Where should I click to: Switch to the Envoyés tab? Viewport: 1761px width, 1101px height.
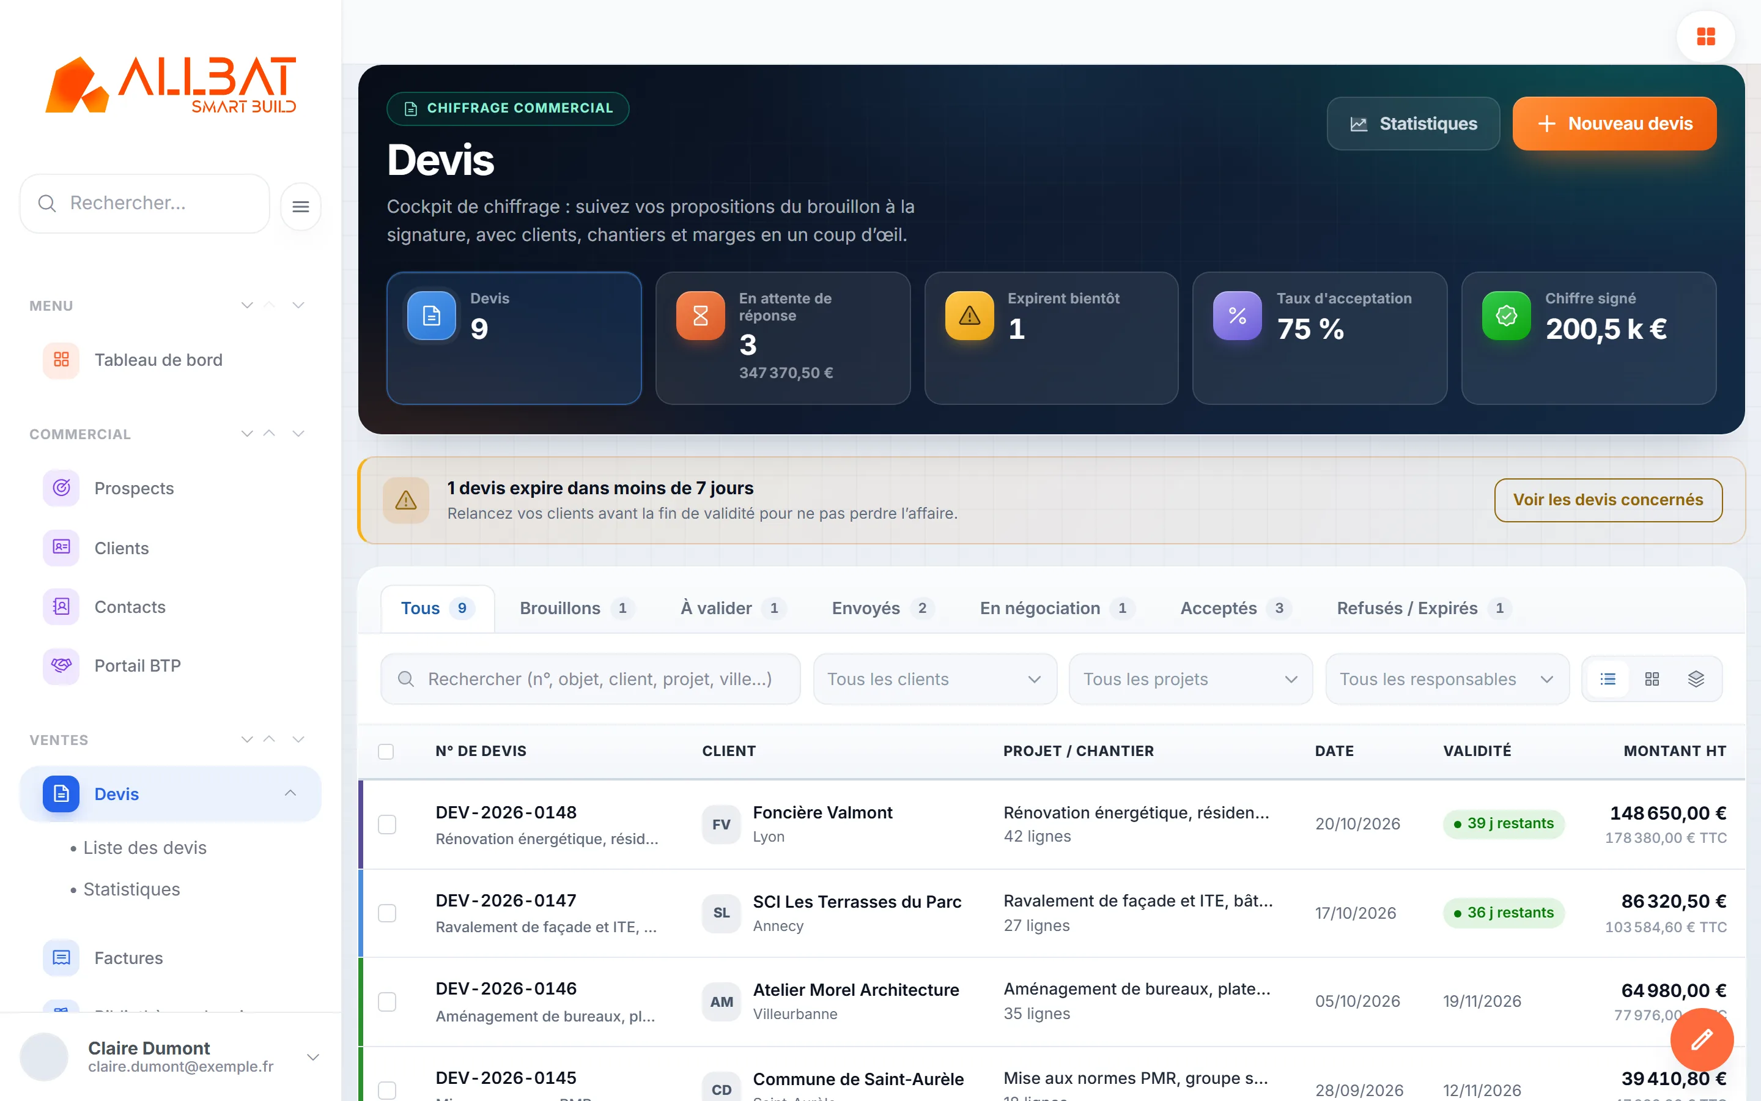(x=883, y=608)
